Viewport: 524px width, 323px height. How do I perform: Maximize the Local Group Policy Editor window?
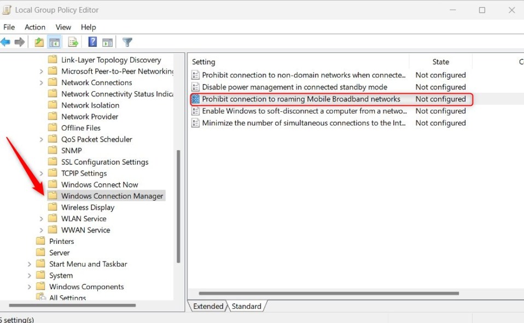(482, 10)
